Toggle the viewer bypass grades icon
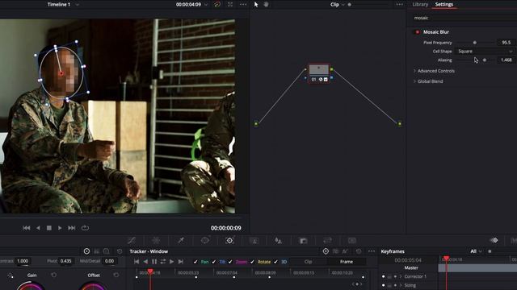 (217, 4)
